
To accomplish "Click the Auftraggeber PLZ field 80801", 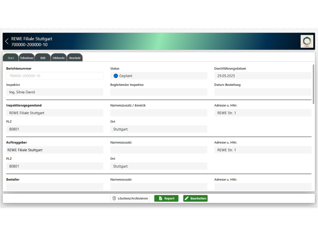I will coord(55,166).
